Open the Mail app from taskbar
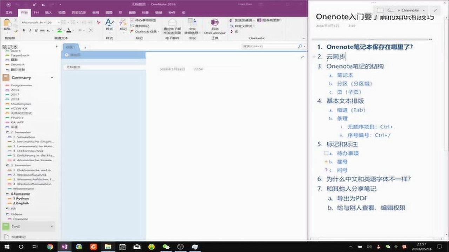The width and height of the screenshot is (449, 252). point(137,247)
